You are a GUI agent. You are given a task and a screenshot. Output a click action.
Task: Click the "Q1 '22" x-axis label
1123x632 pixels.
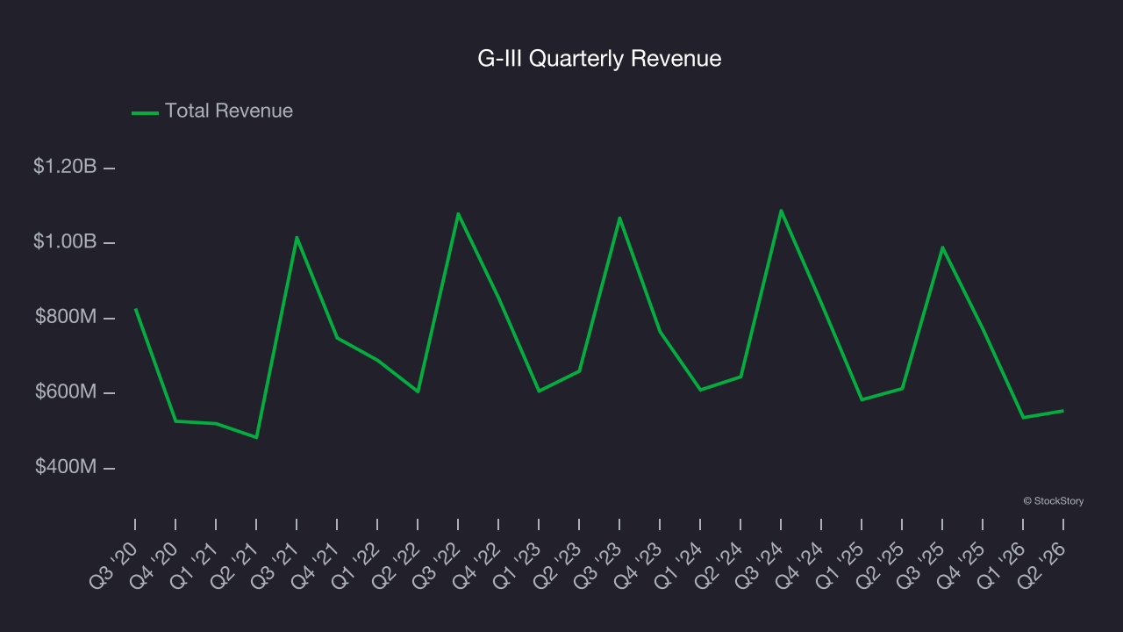tap(358, 566)
